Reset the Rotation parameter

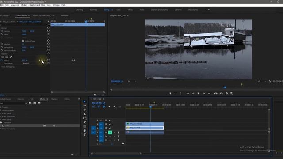tap(48, 44)
